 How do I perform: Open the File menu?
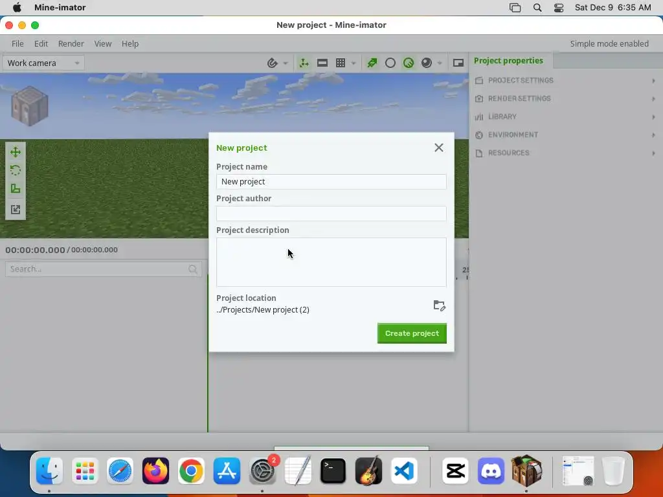point(17,43)
